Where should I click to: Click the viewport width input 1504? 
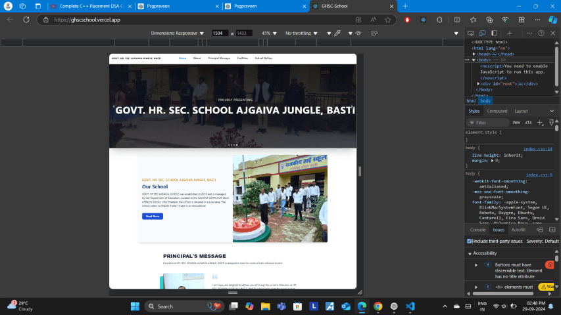[220, 33]
